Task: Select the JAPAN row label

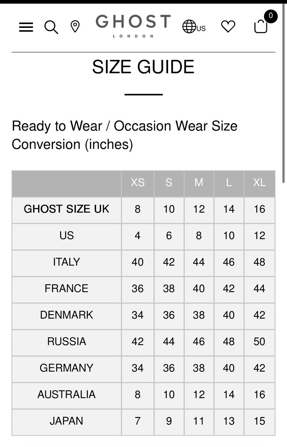Action: [66, 421]
